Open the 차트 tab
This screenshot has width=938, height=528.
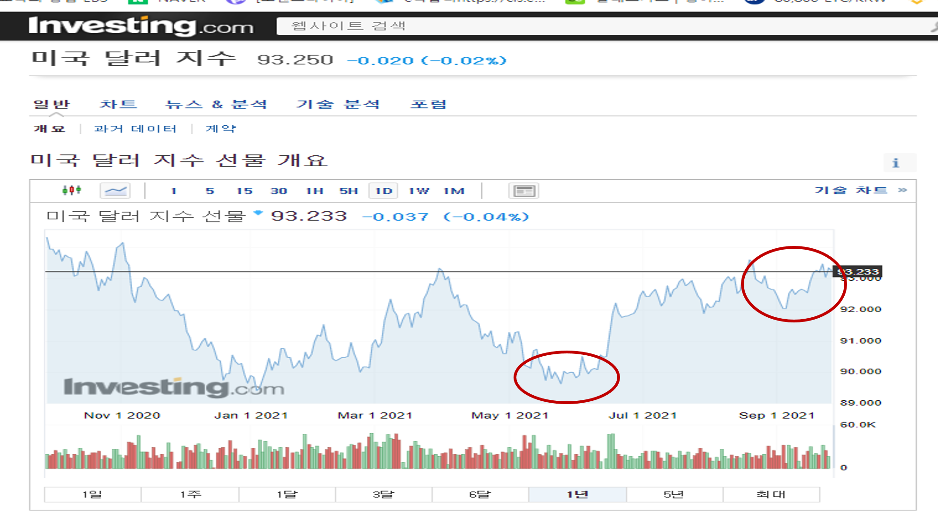click(118, 104)
